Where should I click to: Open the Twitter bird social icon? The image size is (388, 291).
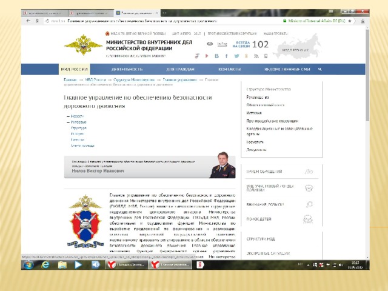pyautogui.click(x=236, y=56)
